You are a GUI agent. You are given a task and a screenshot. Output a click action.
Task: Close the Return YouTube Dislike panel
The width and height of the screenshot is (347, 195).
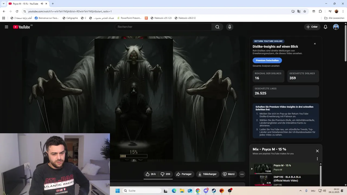[315, 44]
